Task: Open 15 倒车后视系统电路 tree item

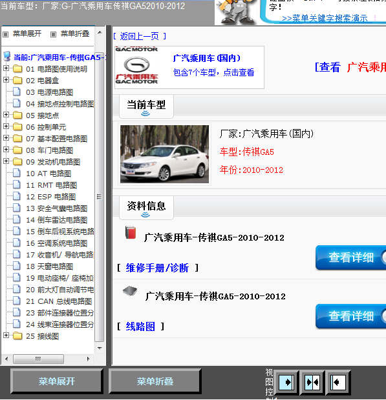Action: 60,232
